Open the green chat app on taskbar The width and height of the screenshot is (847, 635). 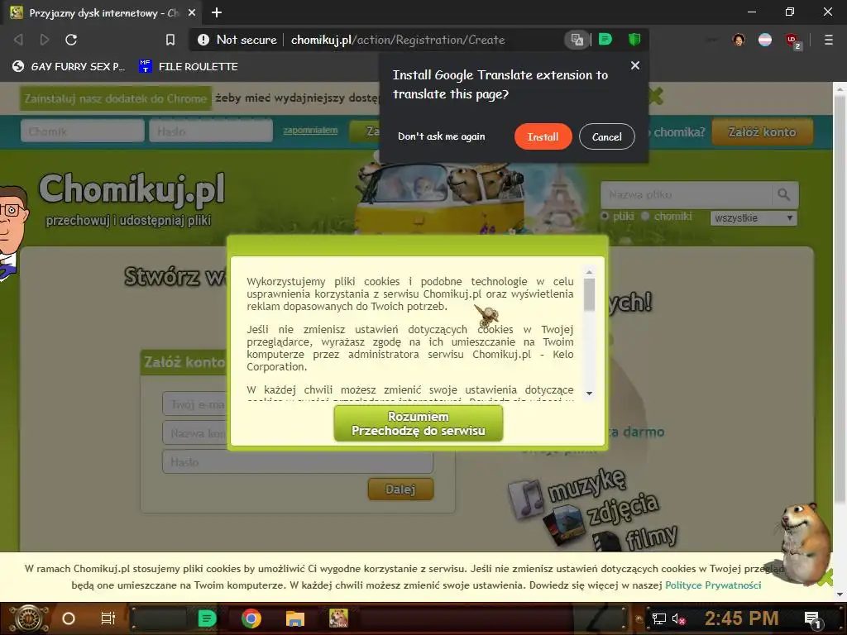pyautogui.click(x=207, y=618)
